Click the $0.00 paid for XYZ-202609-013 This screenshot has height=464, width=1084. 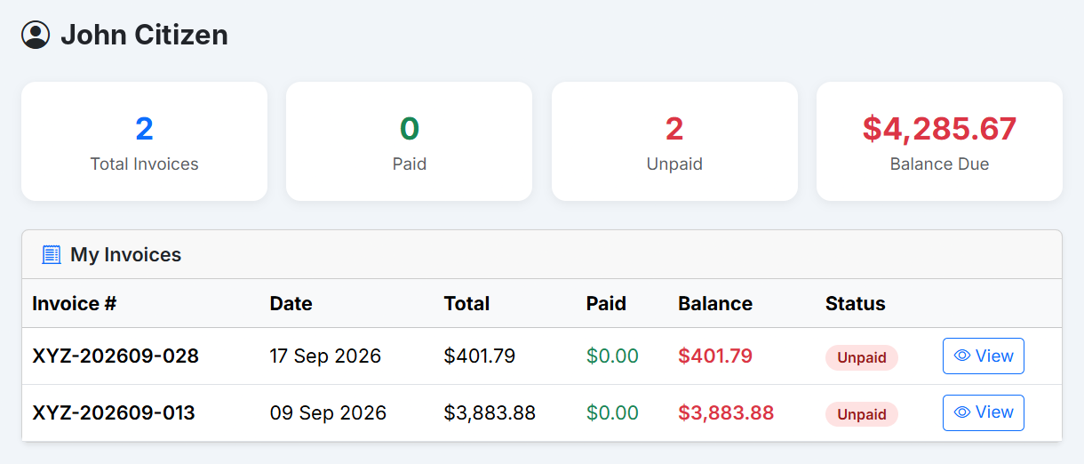(x=612, y=413)
